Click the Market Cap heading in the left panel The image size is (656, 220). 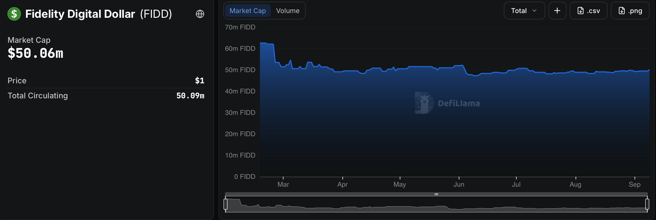[29, 40]
